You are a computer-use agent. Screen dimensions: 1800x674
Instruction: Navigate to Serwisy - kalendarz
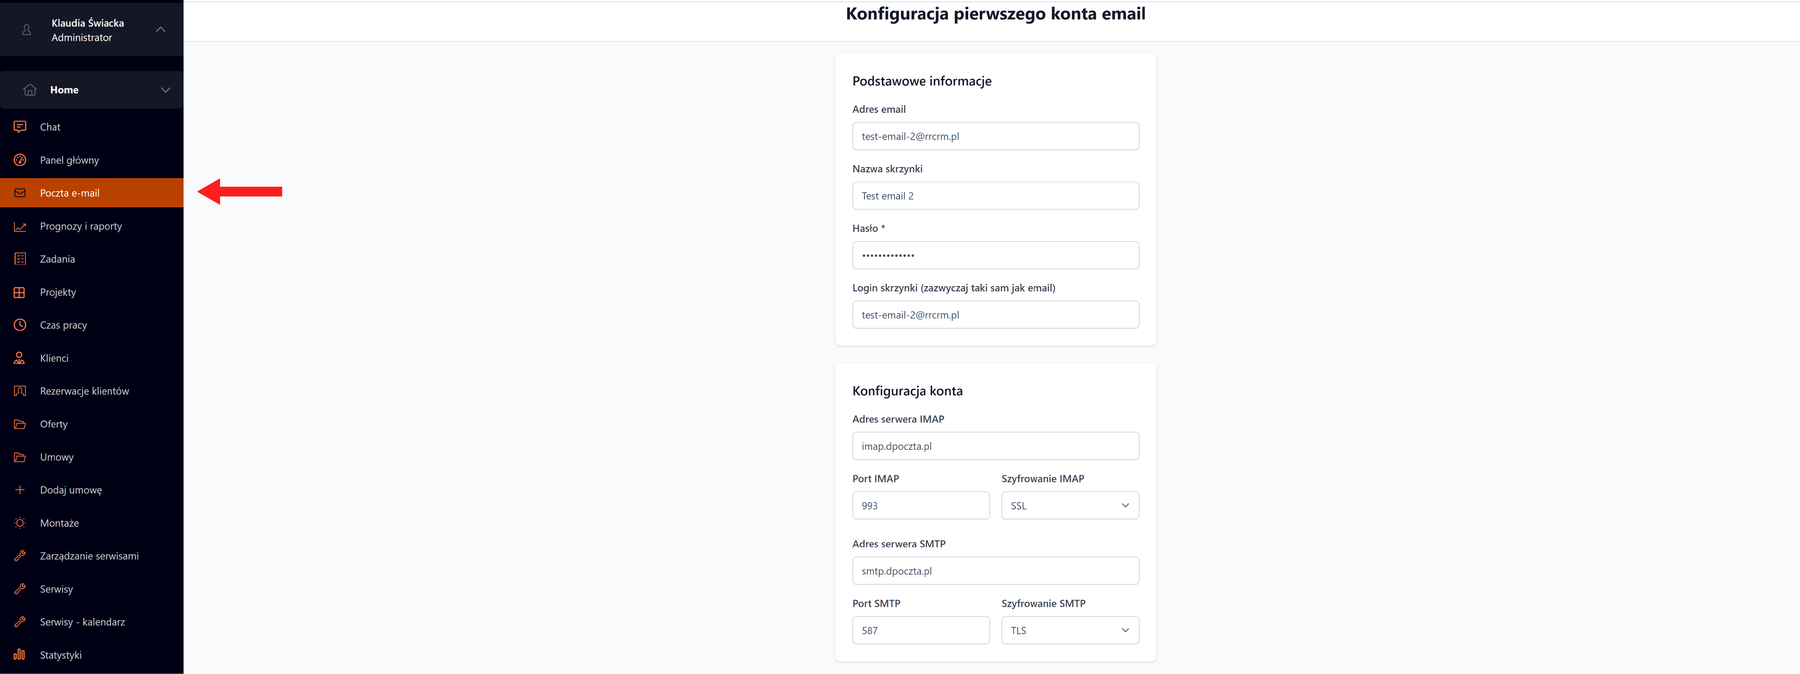[83, 622]
